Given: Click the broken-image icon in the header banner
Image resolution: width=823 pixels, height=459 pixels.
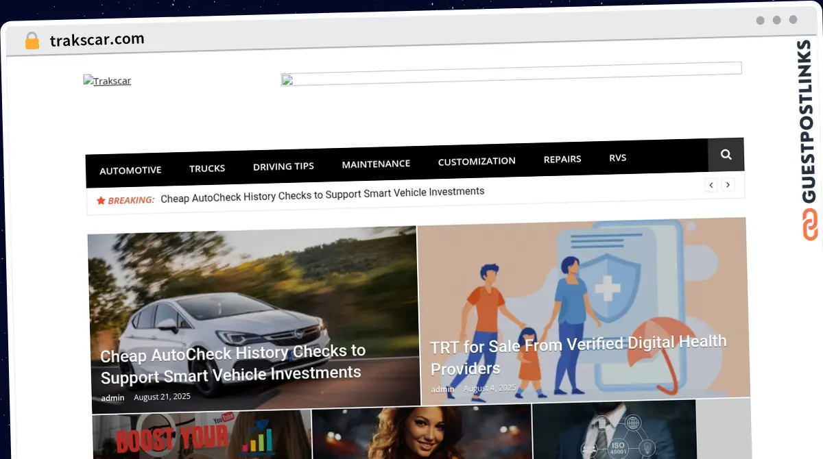Looking at the screenshot, I should [x=287, y=80].
